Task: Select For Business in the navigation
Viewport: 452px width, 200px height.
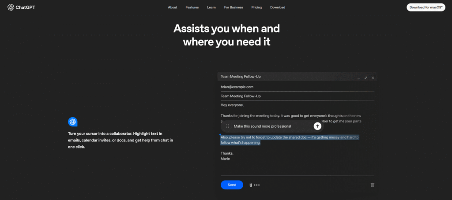Action: pyautogui.click(x=232, y=7)
